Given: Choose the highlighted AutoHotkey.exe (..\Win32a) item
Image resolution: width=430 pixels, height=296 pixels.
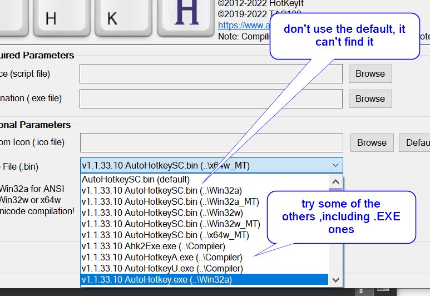Looking at the screenshot, I should click(156, 279).
